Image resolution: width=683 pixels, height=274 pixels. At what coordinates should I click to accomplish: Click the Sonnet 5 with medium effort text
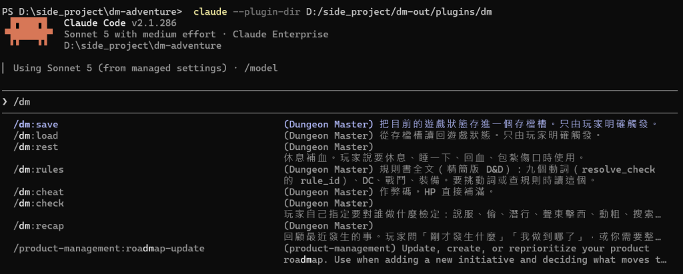(x=140, y=34)
